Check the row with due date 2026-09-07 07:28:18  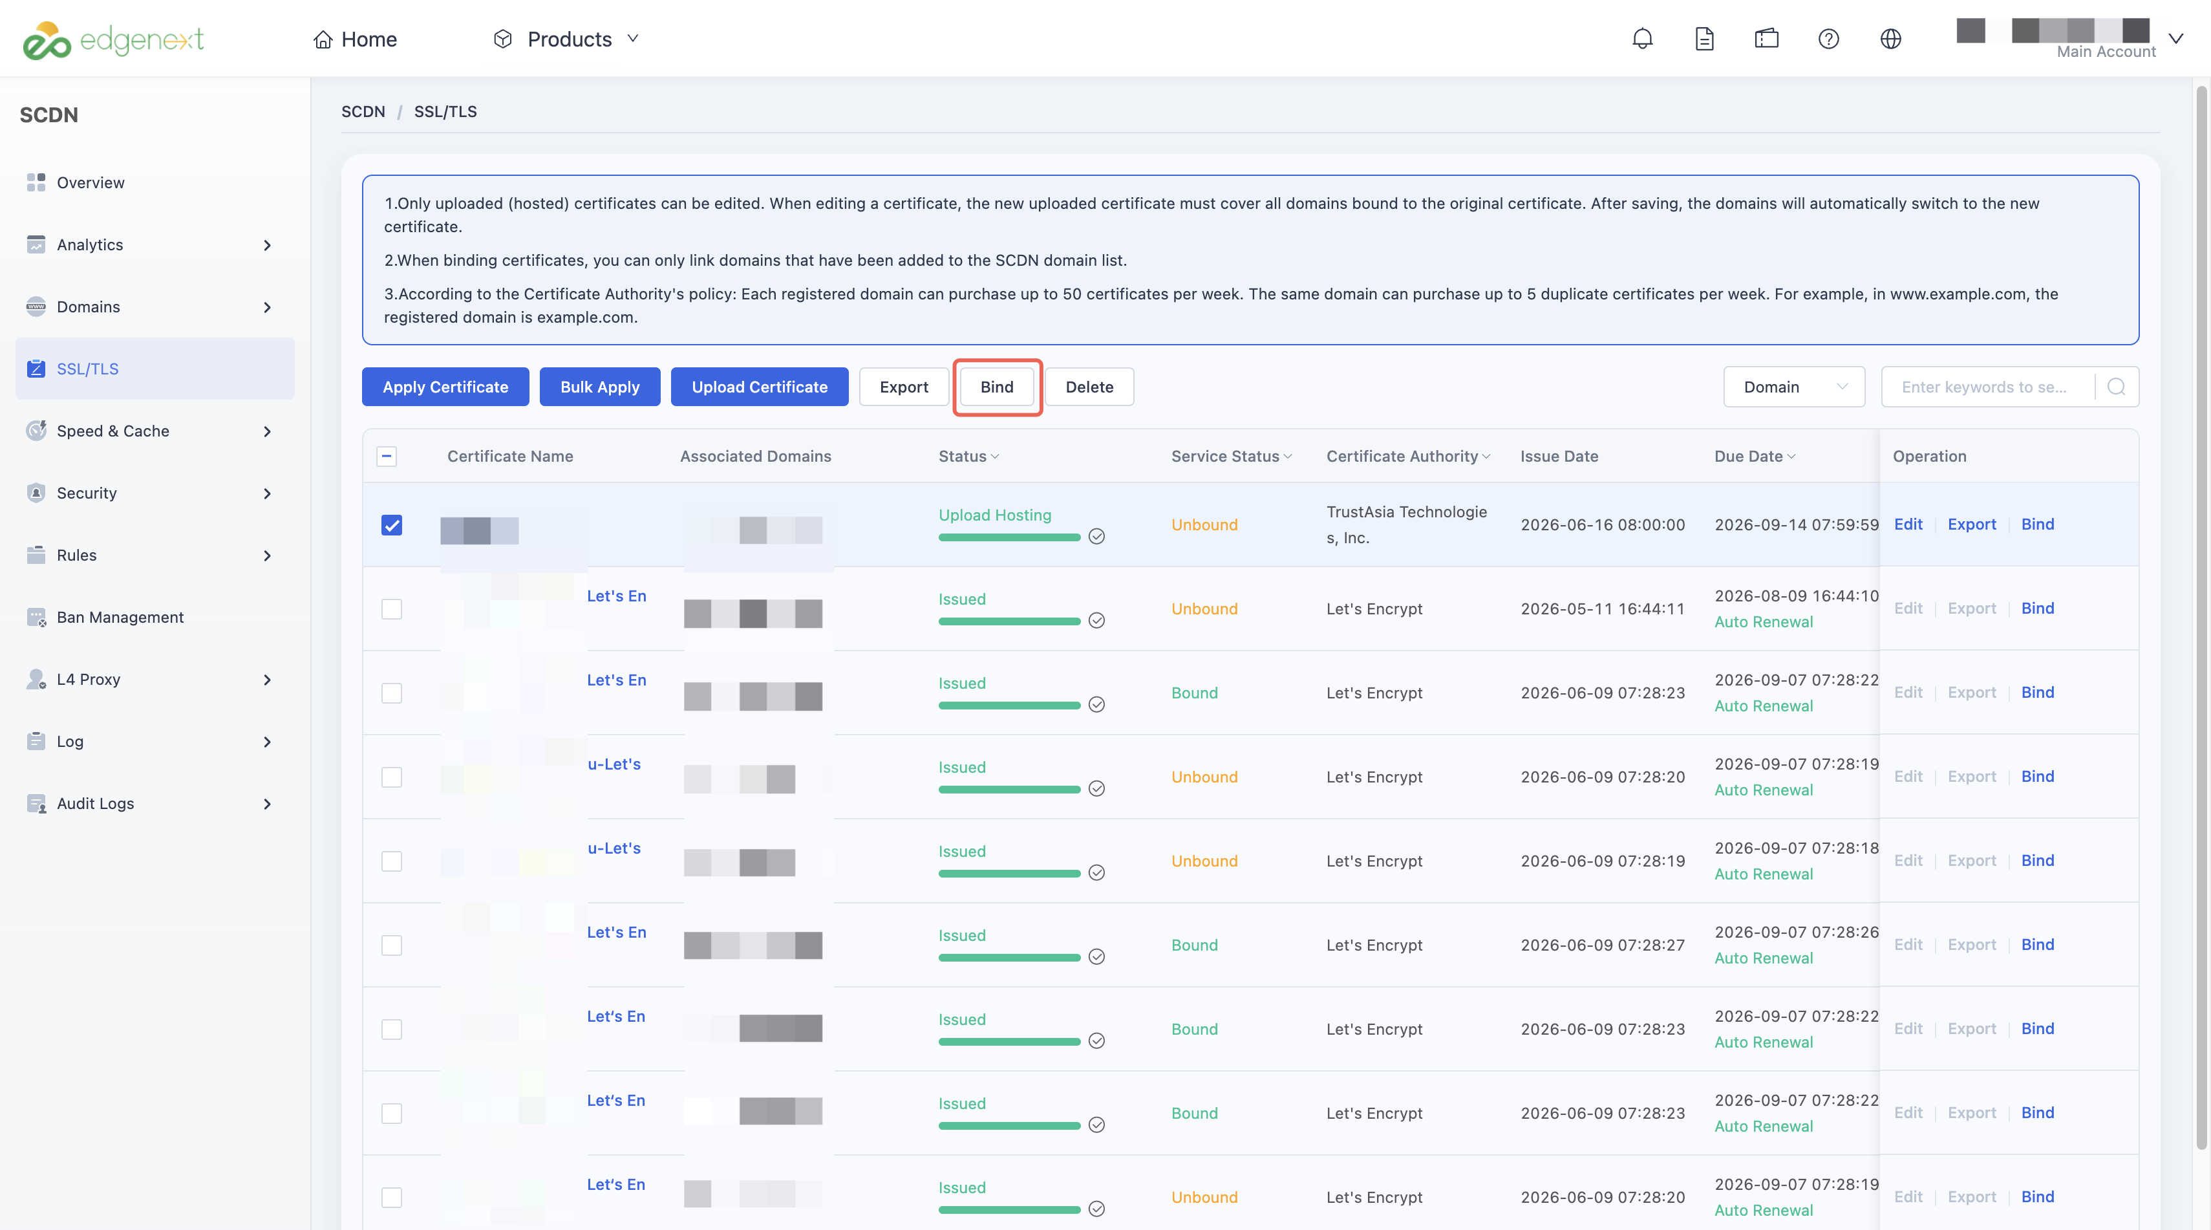(x=391, y=861)
